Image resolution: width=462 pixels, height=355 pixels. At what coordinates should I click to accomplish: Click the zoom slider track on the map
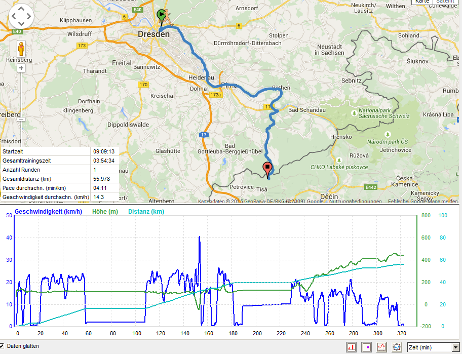tap(21, 94)
